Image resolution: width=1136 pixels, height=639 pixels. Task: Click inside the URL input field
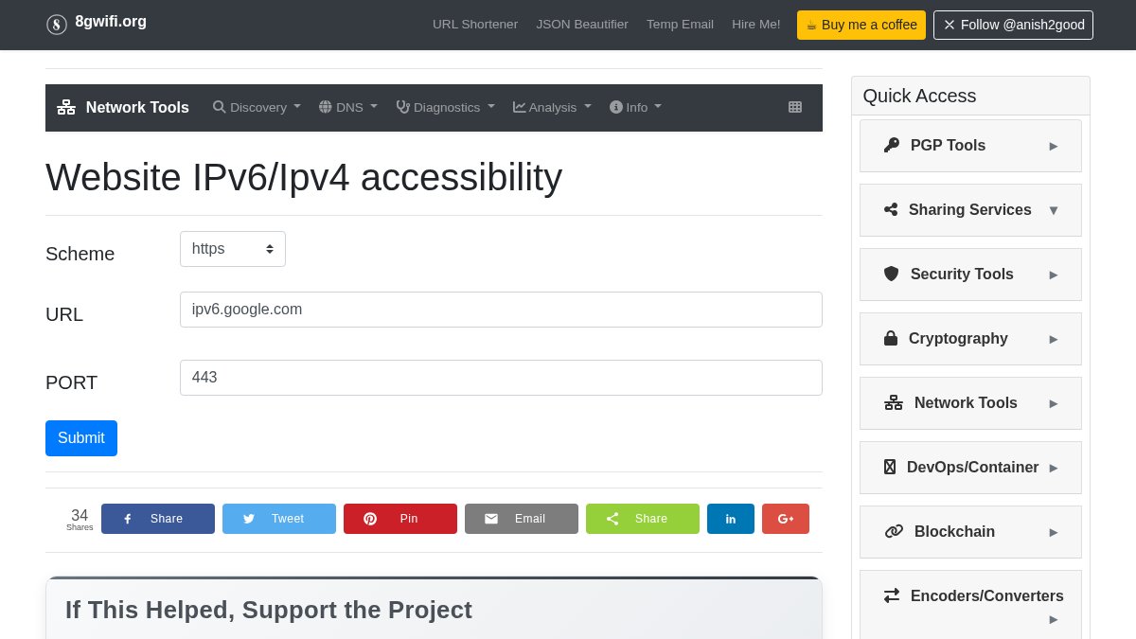coord(501,309)
